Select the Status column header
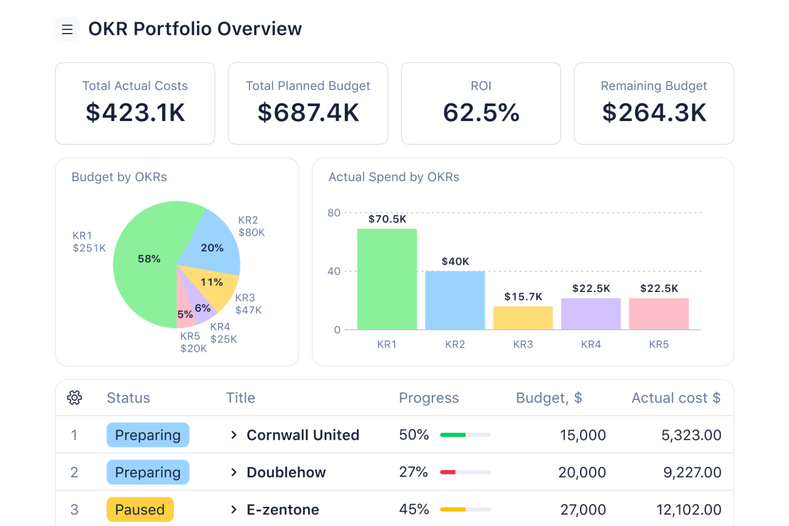Screen dimensions: 789x526 pyautogui.click(x=128, y=398)
